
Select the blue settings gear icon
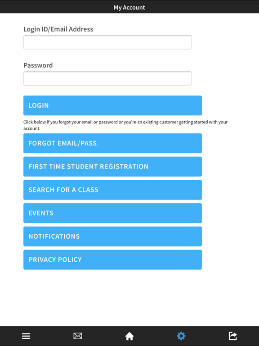181,336
